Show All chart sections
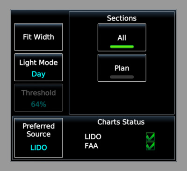 click(122, 37)
